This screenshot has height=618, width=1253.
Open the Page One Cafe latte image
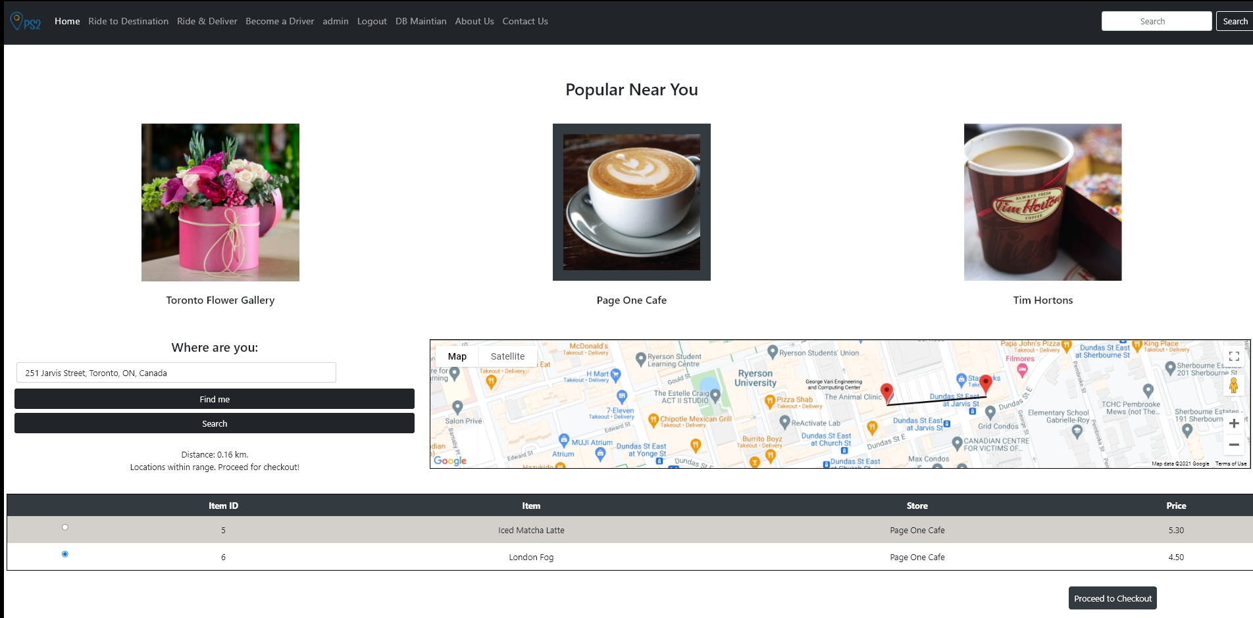(x=632, y=202)
